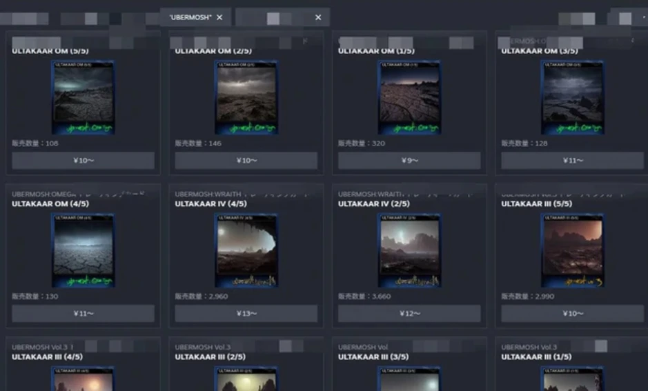Click the UBERMOSH Vol.3 label above ULTAKAAR III (4/5)

pyautogui.click(x=41, y=348)
